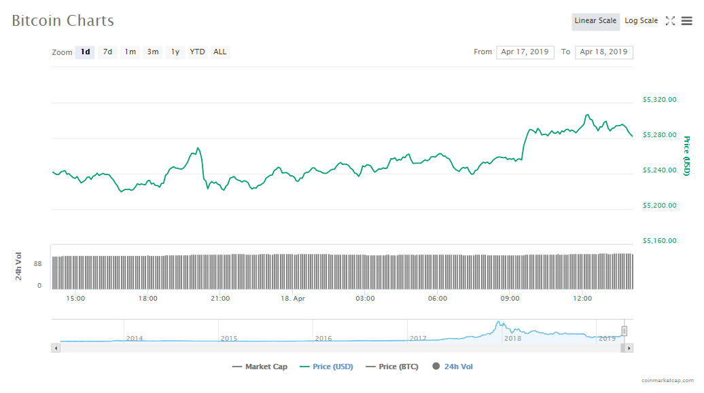This screenshot has height=393, width=704.
Task: Edit the From date field
Action: (x=525, y=52)
